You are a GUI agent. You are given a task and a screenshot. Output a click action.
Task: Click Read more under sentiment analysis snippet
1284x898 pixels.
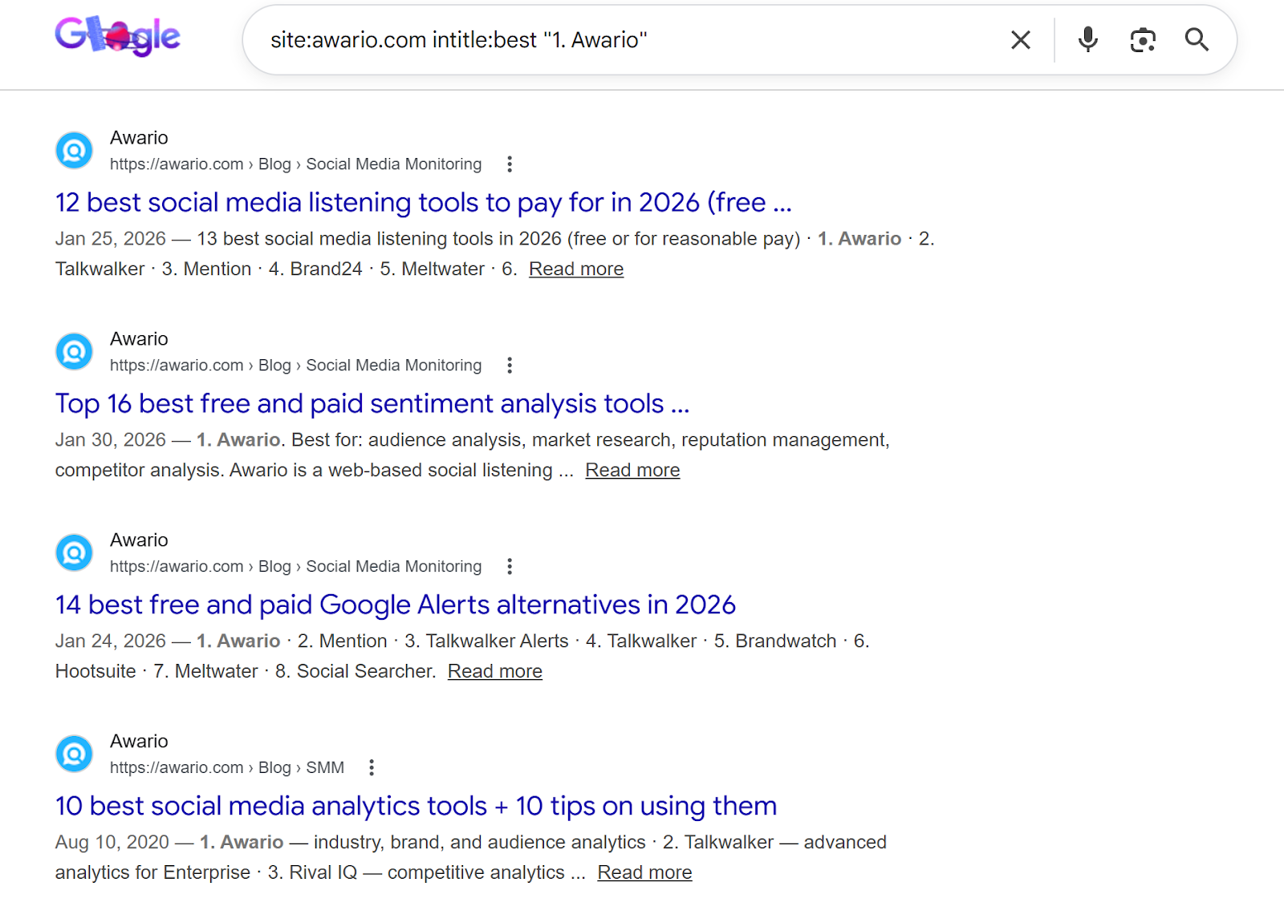(632, 471)
